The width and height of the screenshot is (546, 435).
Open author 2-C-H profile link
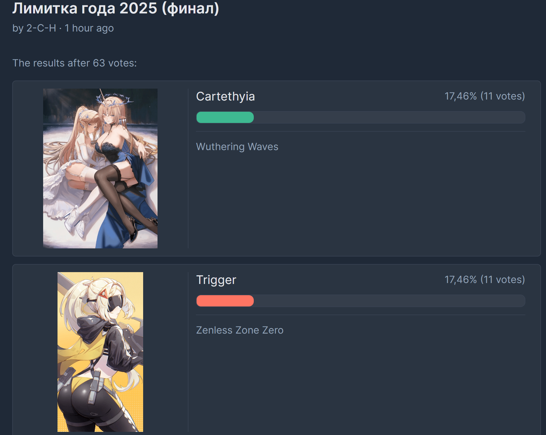tap(41, 28)
